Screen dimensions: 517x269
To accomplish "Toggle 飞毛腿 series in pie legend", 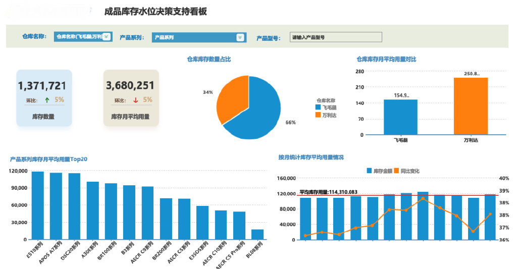I will (x=326, y=107).
